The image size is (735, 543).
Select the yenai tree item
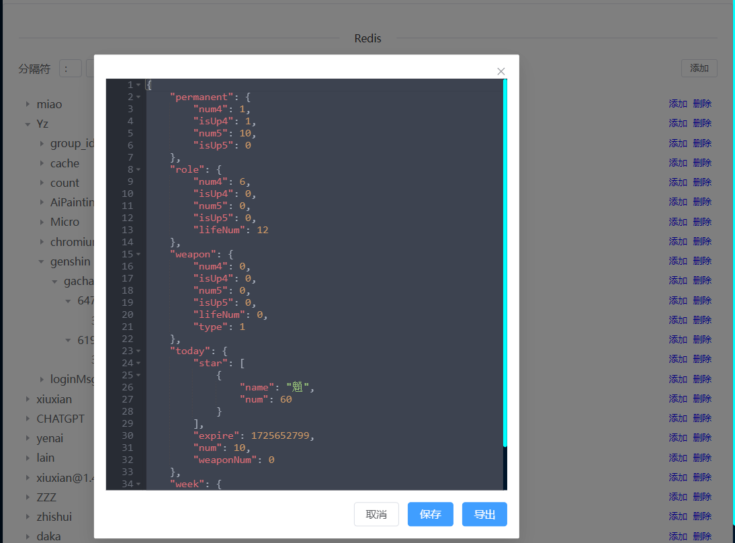50,438
